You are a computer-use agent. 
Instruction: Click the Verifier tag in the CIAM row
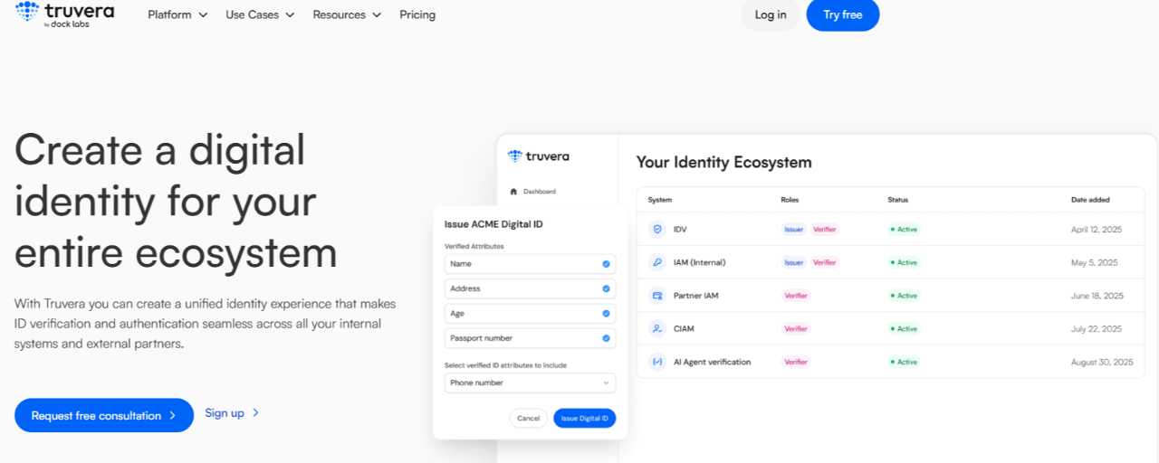pyautogui.click(x=796, y=328)
